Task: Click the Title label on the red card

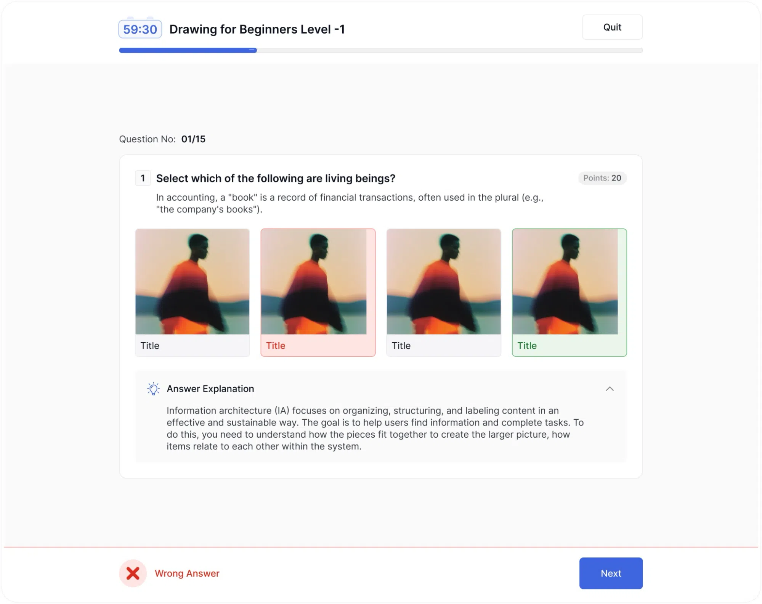Action: tap(275, 345)
